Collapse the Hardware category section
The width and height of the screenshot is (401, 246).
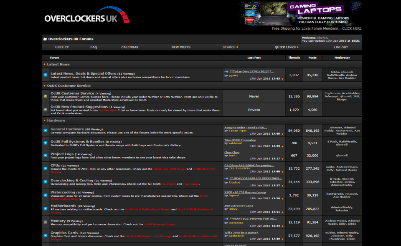click(45, 120)
